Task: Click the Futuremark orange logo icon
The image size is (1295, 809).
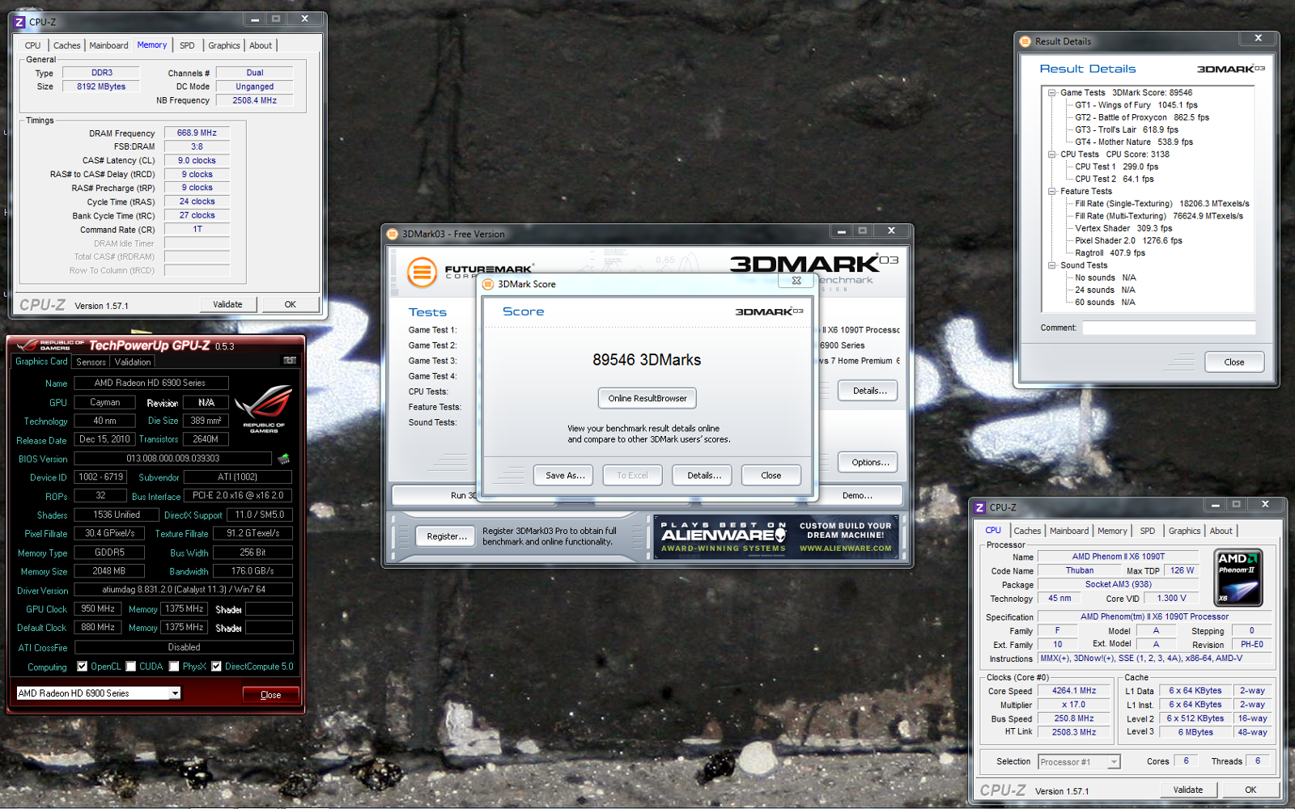Action: [x=422, y=273]
